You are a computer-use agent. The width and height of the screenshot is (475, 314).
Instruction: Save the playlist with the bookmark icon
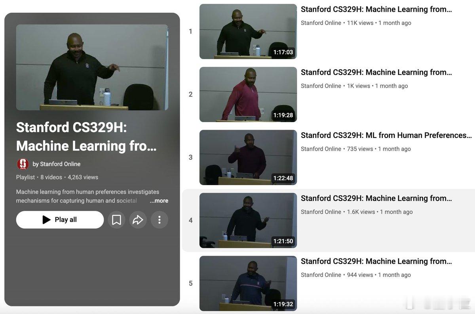(116, 220)
